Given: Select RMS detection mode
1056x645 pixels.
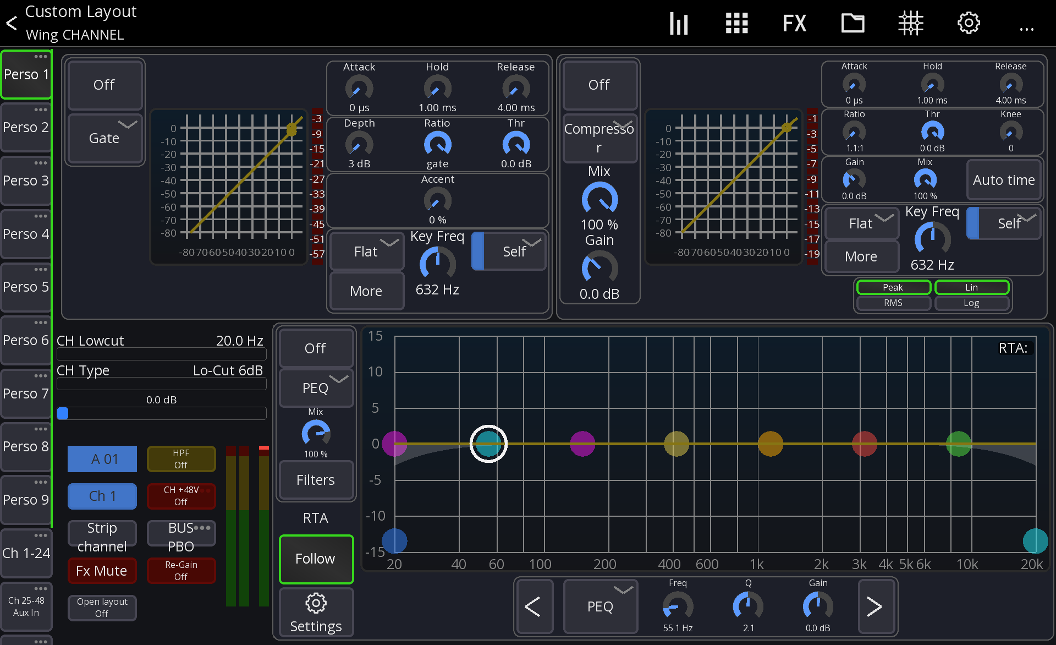Looking at the screenshot, I should [x=893, y=303].
